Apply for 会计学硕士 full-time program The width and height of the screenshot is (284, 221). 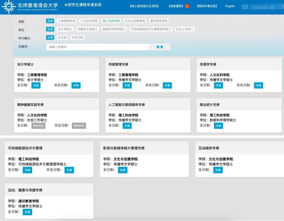click(x=36, y=85)
